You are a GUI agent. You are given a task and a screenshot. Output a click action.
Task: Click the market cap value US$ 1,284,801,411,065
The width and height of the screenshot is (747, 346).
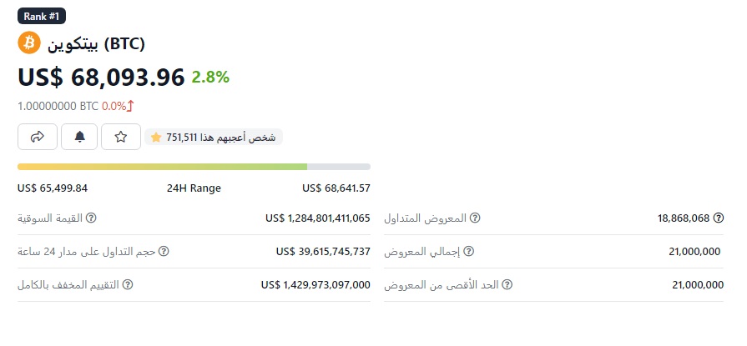click(x=317, y=218)
